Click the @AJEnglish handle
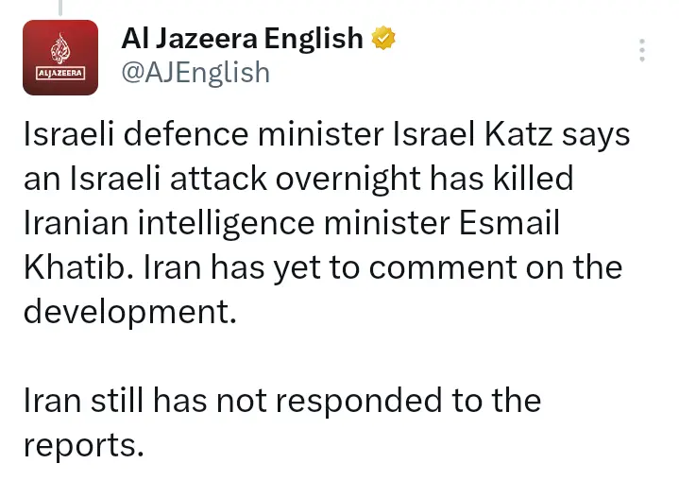 [195, 72]
